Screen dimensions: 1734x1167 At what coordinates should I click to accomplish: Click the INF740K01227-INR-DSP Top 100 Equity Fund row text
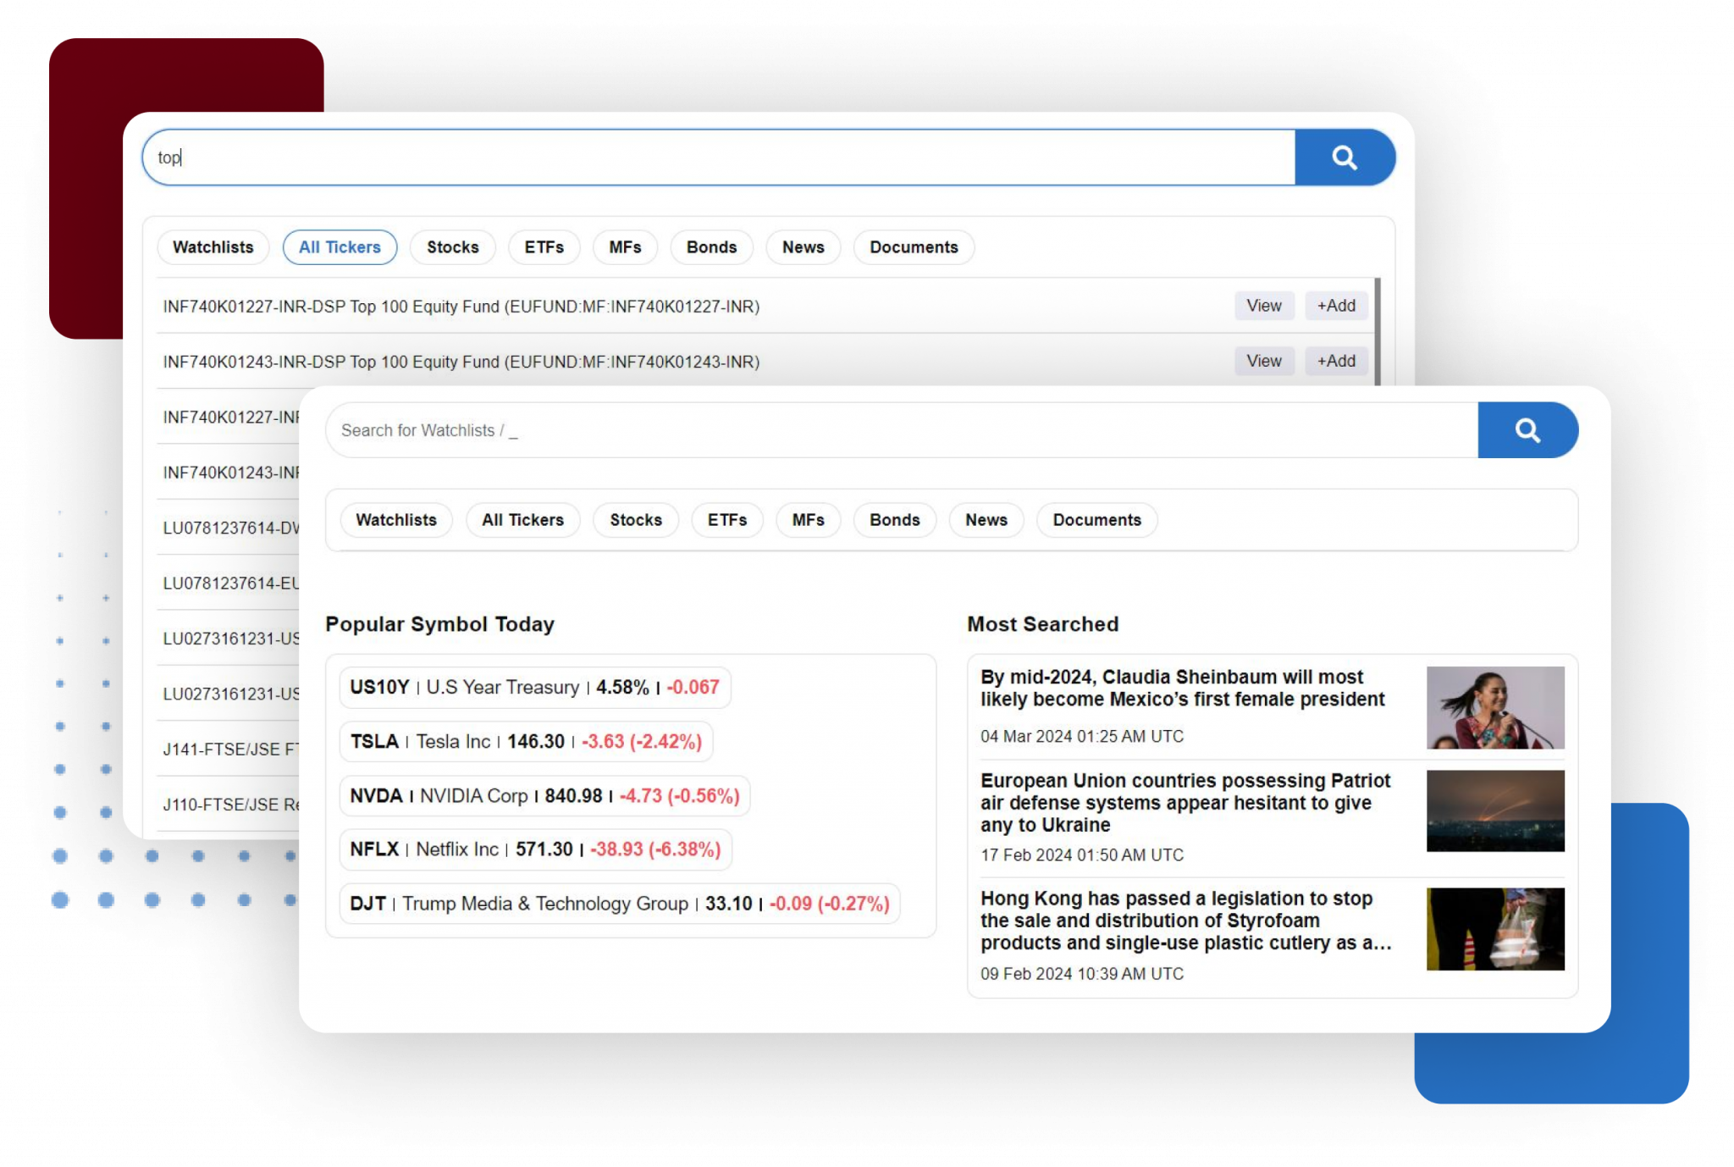461,307
